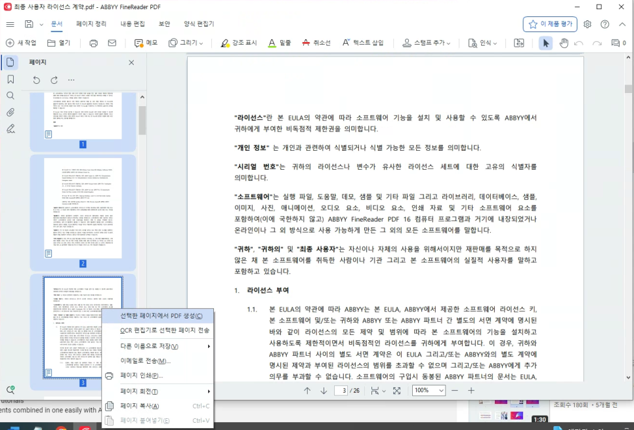Open the attachments paperclip icon
634x430 pixels.
point(11,112)
